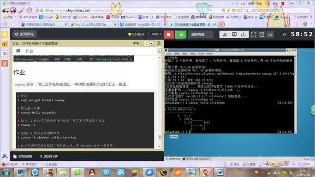Click the 58:52 countdown timer
Screen dimensions: 315x177
302,34
